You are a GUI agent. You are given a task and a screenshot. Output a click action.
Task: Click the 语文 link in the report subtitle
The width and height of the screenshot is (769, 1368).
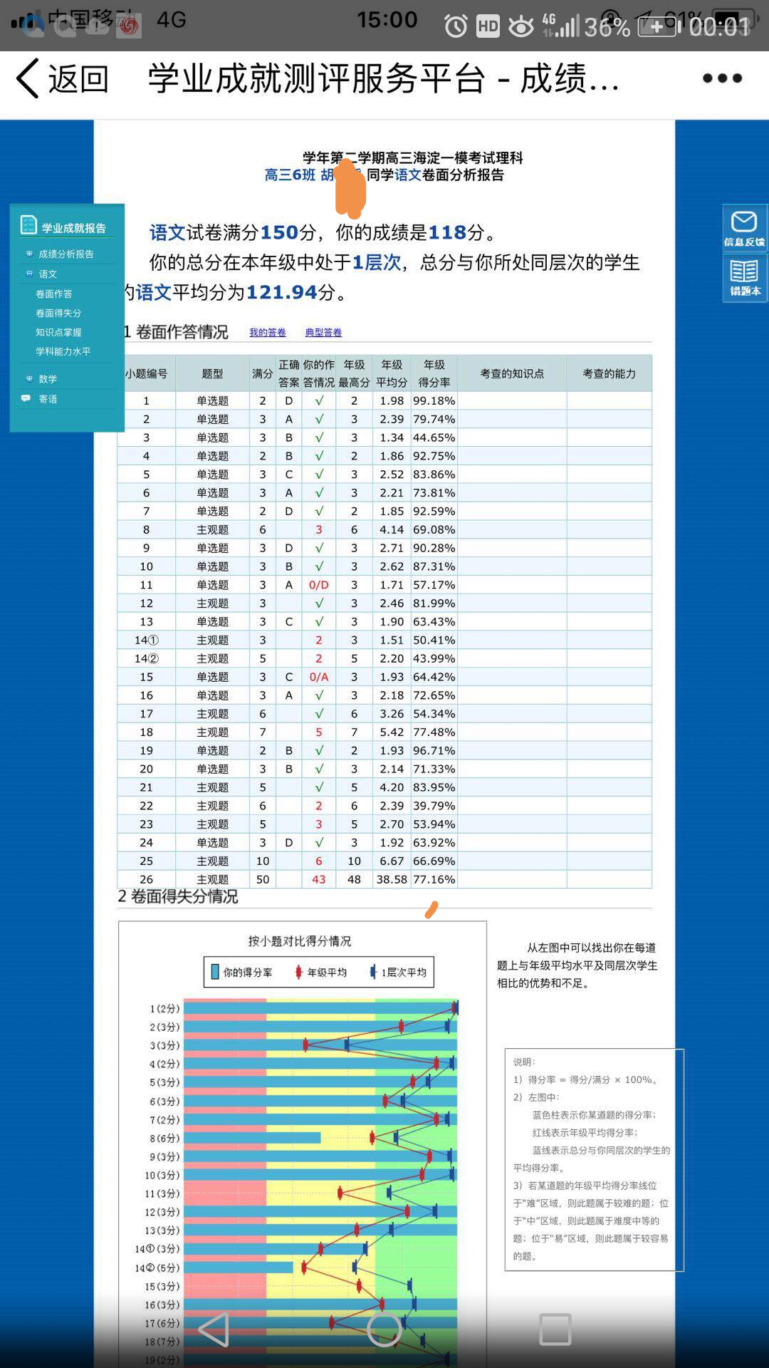coord(409,175)
